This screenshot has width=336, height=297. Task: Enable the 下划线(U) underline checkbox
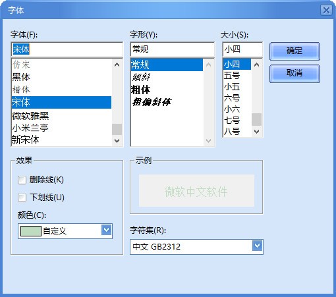[x=22, y=198]
